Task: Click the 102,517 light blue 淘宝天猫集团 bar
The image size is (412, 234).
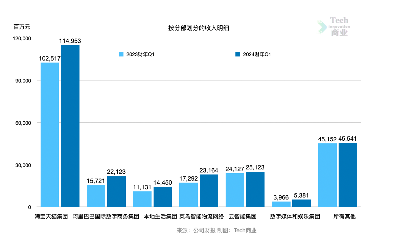Action: point(50,135)
